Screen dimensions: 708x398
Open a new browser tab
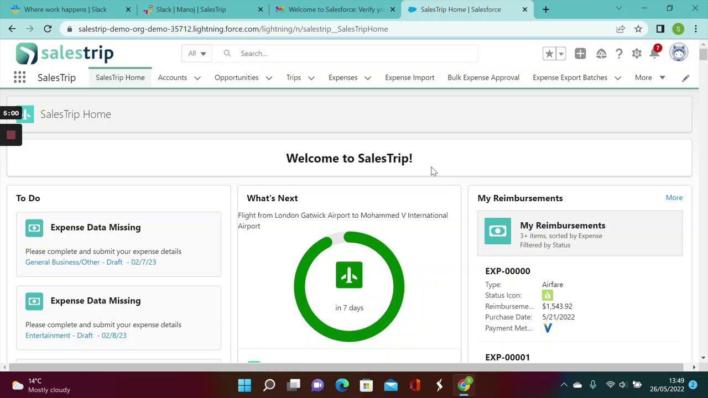click(x=546, y=9)
